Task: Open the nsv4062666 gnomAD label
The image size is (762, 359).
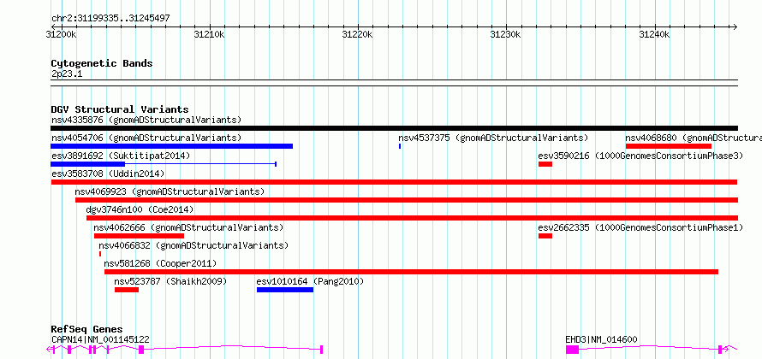Action: tap(188, 227)
